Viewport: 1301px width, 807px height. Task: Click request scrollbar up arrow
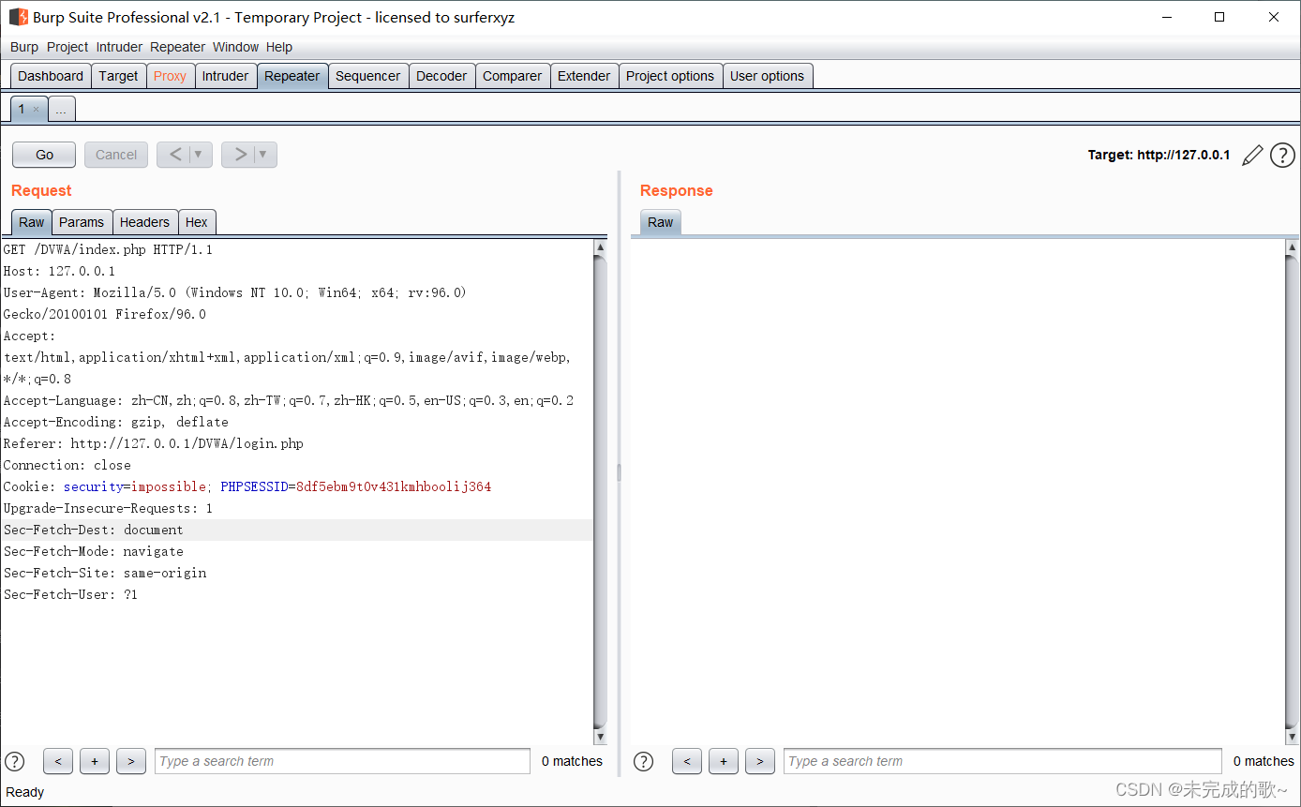click(600, 247)
